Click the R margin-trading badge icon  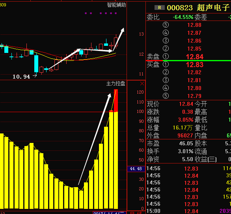[159, 8]
